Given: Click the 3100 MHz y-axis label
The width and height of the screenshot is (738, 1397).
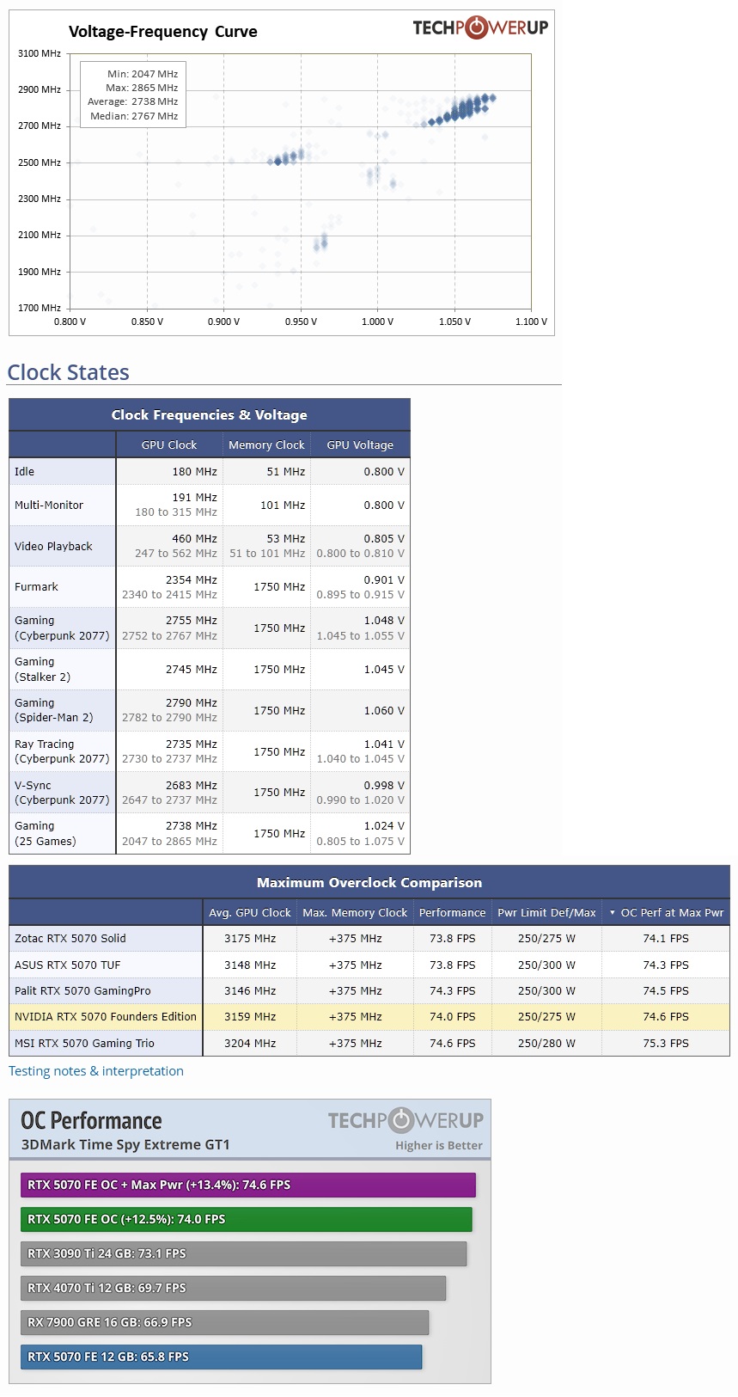Looking at the screenshot, I should tap(40, 53).
